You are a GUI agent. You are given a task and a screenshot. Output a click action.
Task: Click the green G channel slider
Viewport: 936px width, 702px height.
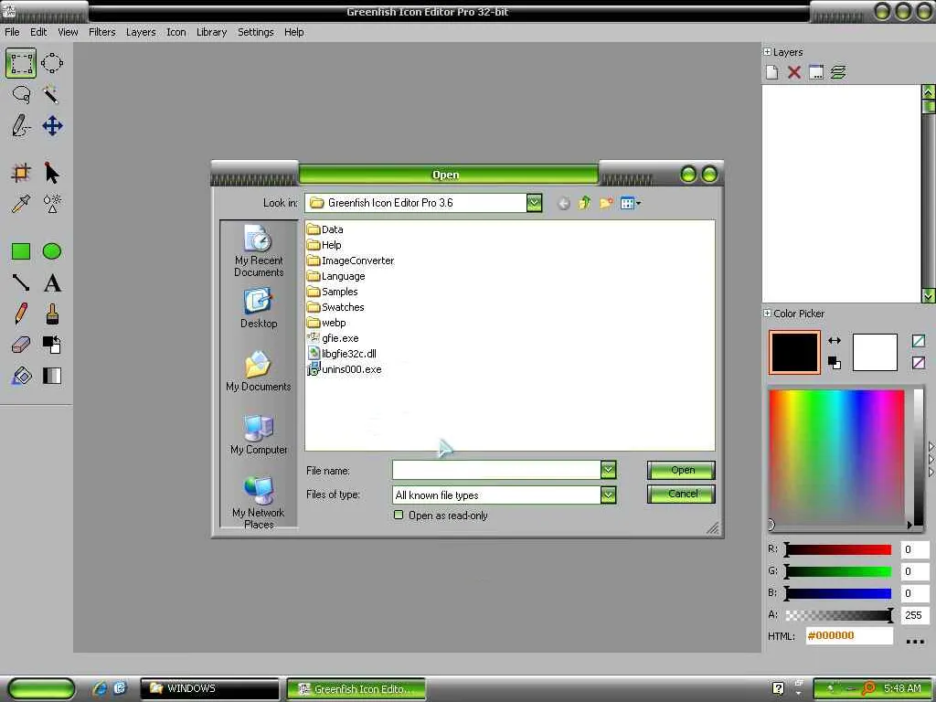(838, 571)
